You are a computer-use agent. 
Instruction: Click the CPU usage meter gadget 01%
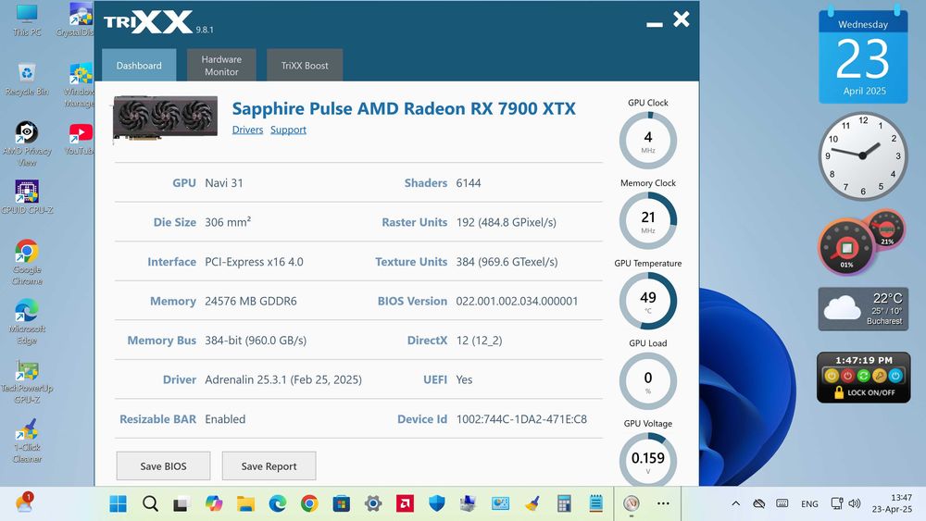click(846, 248)
